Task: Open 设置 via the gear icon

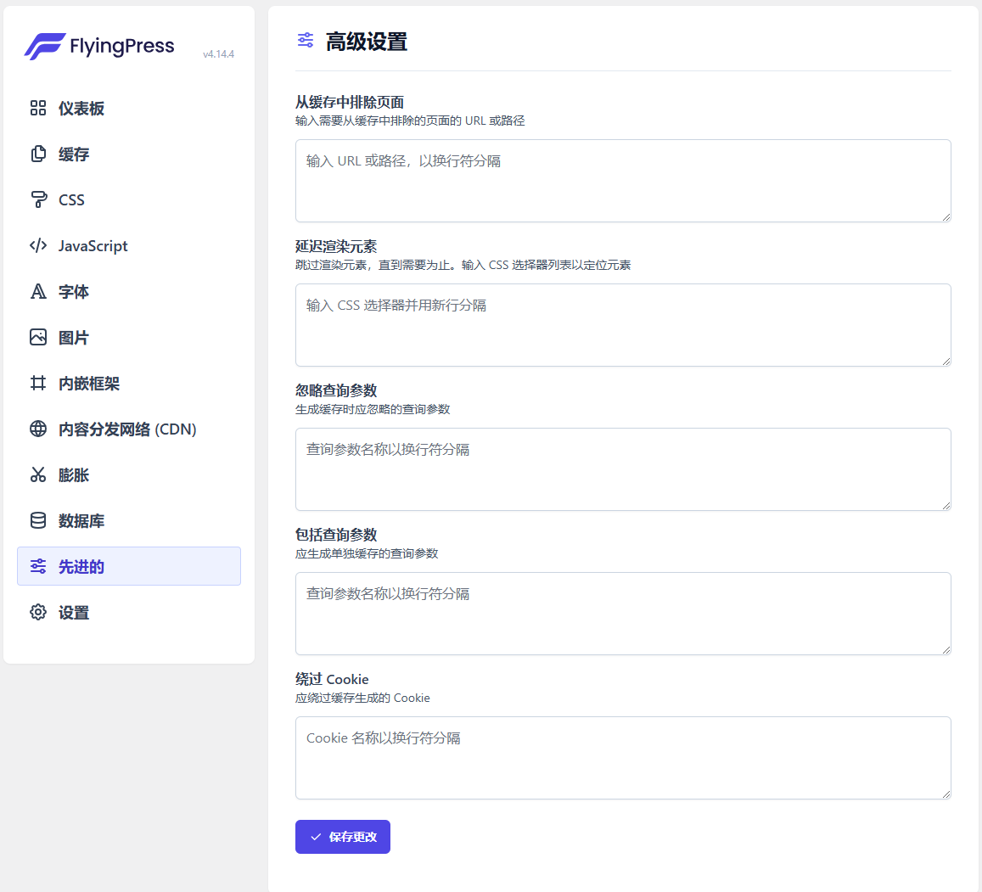Action: pos(37,612)
